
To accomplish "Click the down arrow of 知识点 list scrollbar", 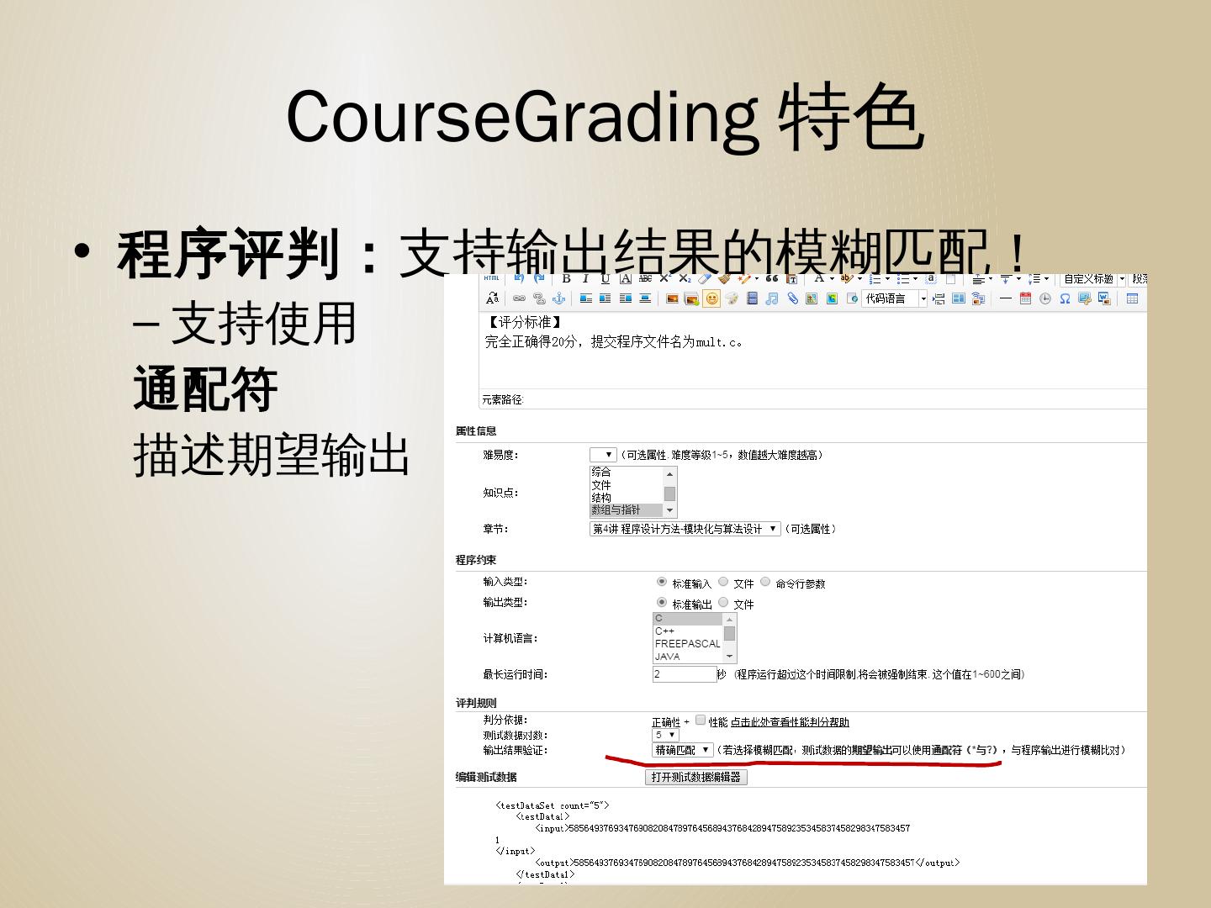I will point(670,511).
